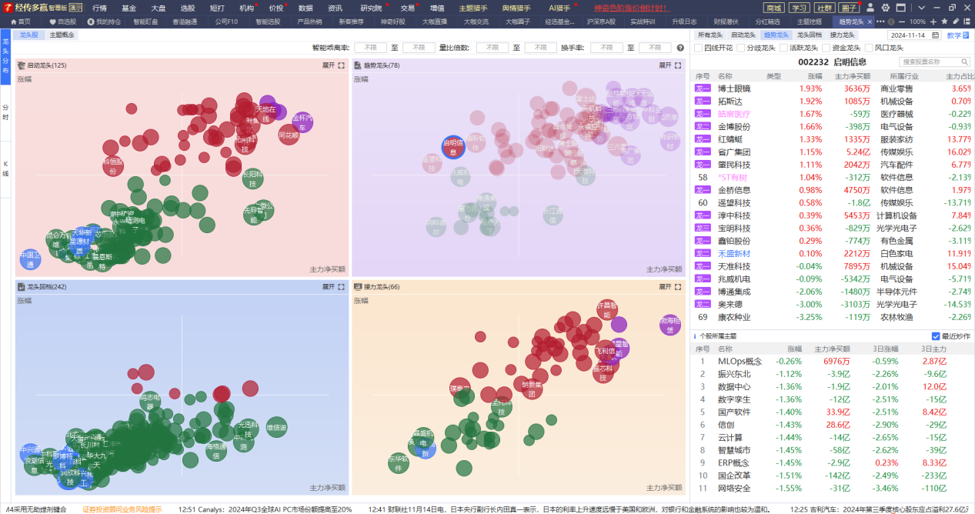This screenshot has height=514, width=975.
Task: Expand the 龙头回档 panel via 展开
Action: coord(329,286)
